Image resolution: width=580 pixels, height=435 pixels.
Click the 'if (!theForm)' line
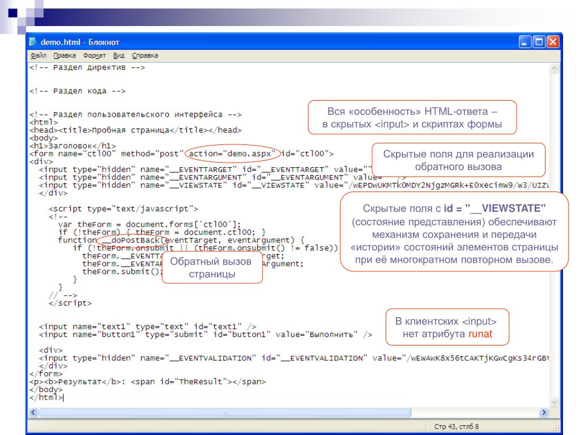tap(161, 232)
